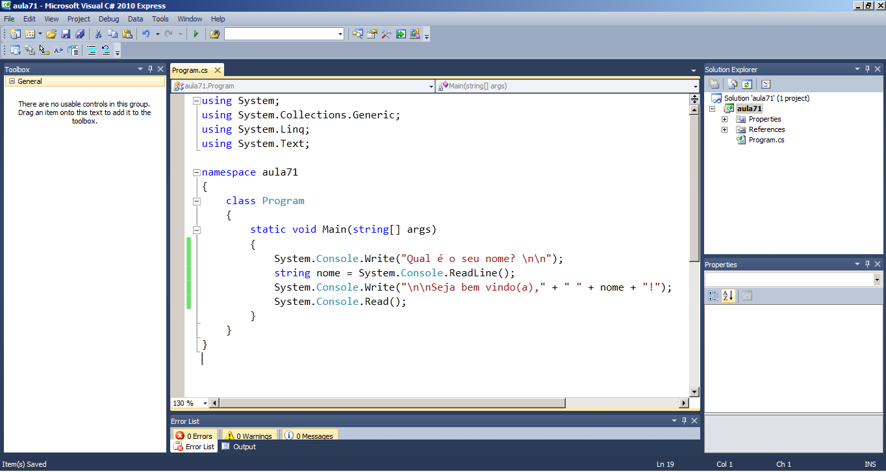Open the Toolbox wrench-and-hammer toolbar icon
Image resolution: width=886 pixels, height=472 pixels.
pos(386,34)
